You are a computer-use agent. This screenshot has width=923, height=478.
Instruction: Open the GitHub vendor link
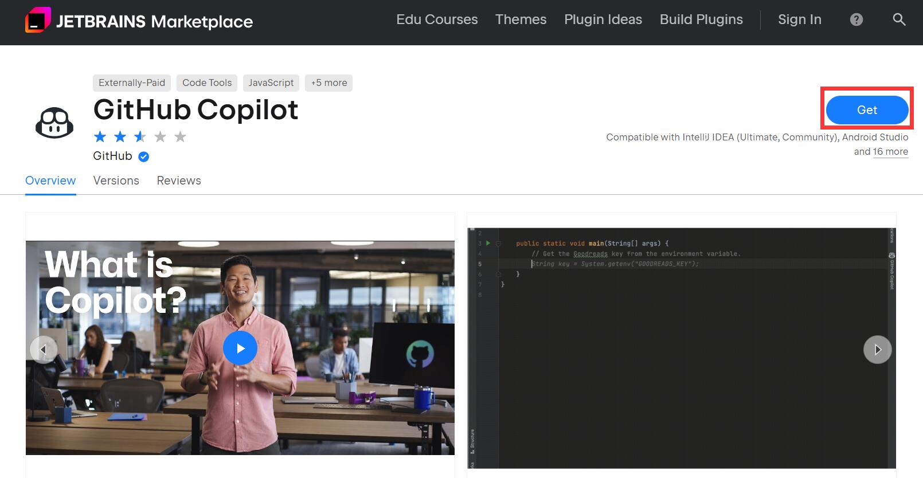[x=112, y=156]
